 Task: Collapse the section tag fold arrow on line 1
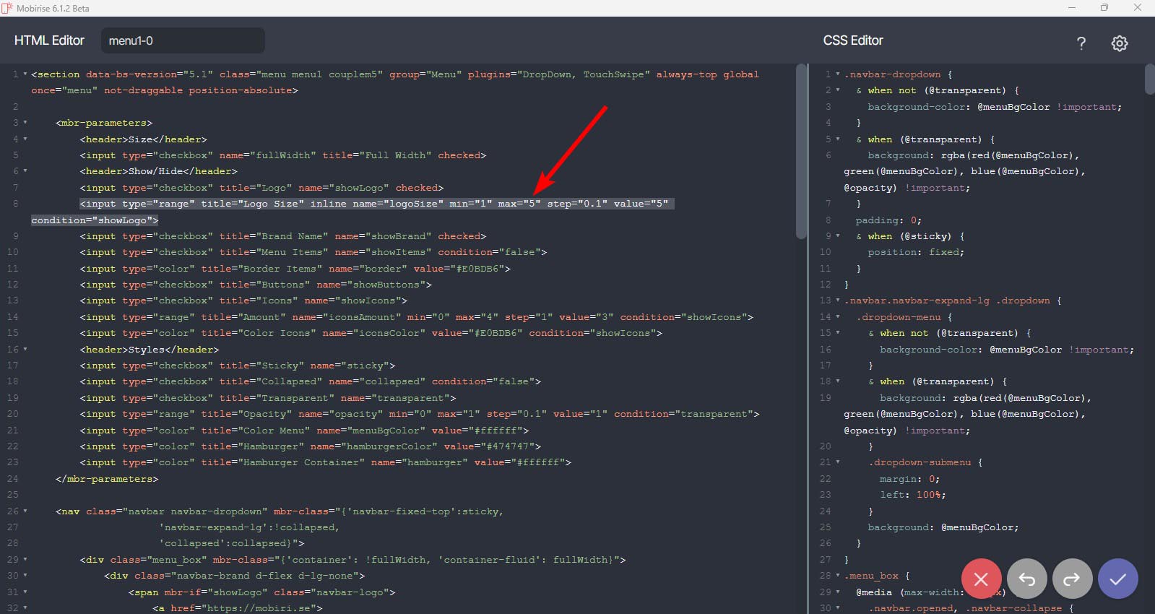(x=25, y=74)
